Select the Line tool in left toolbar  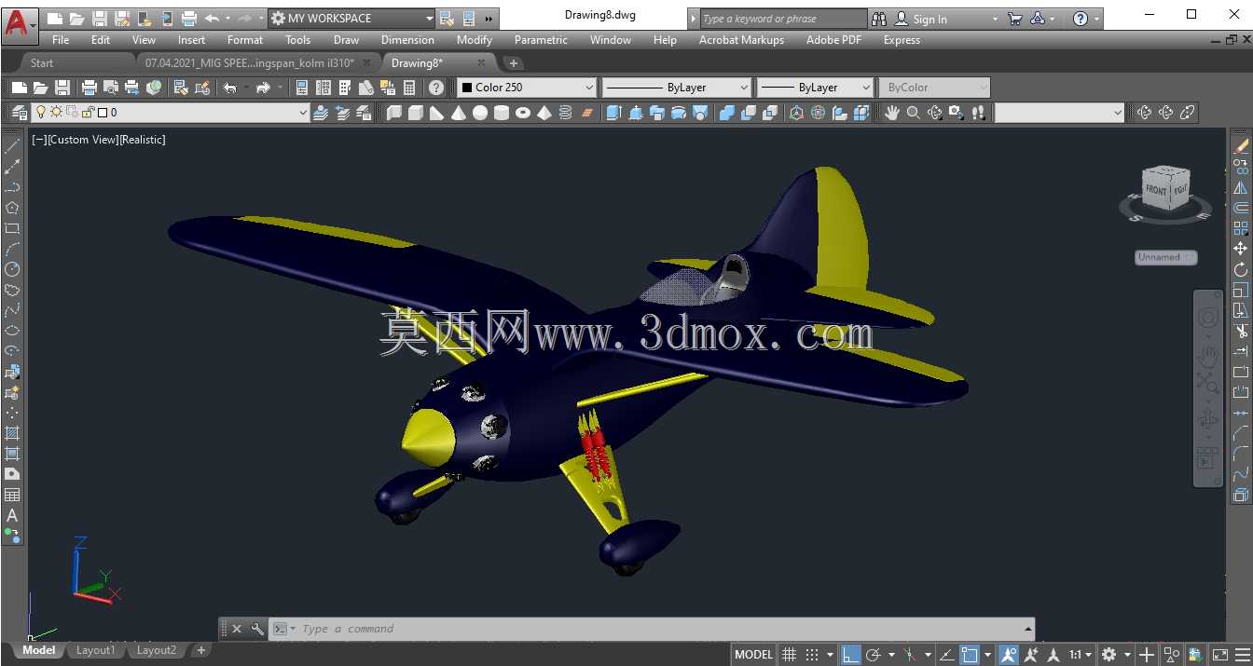(12, 146)
